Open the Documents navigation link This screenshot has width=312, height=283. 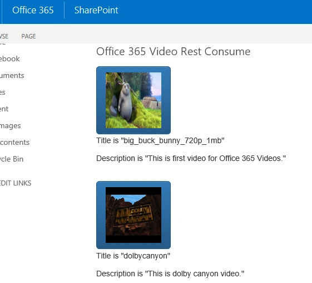pos(12,76)
